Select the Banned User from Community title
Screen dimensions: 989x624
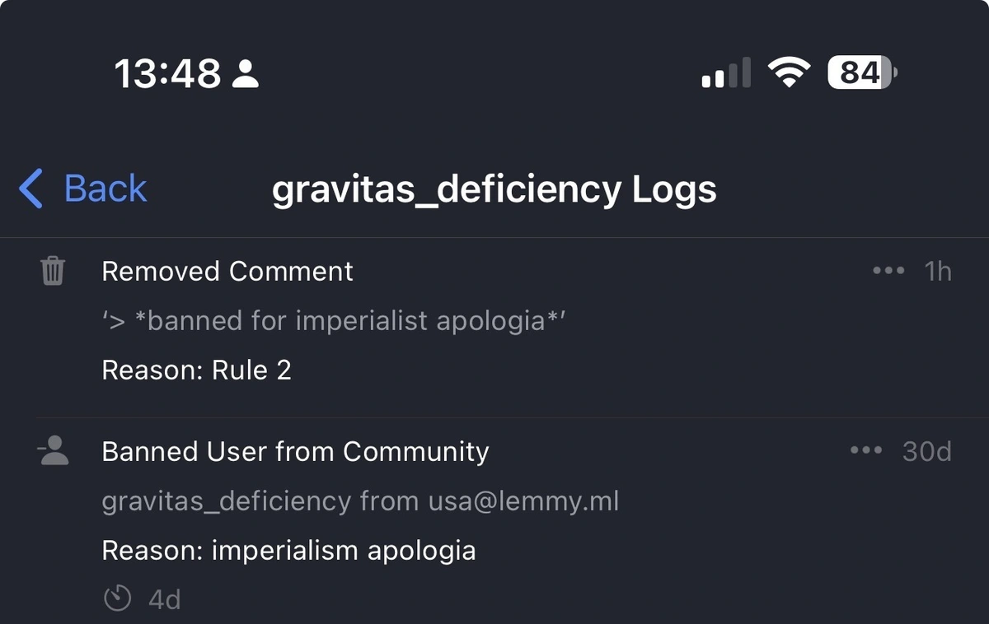pos(295,451)
